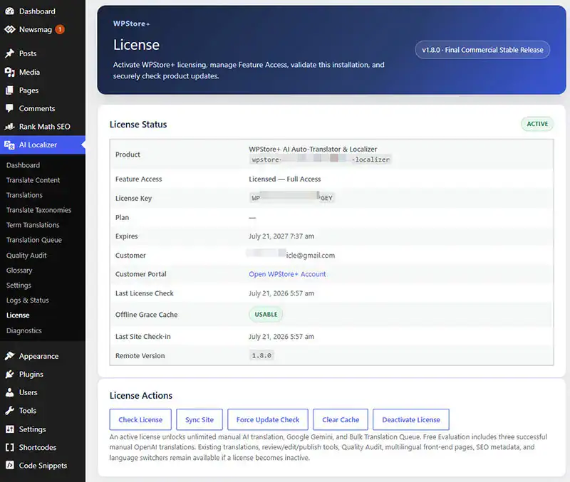Click the Remote Version 1.8.0 value

pos(261,355)
